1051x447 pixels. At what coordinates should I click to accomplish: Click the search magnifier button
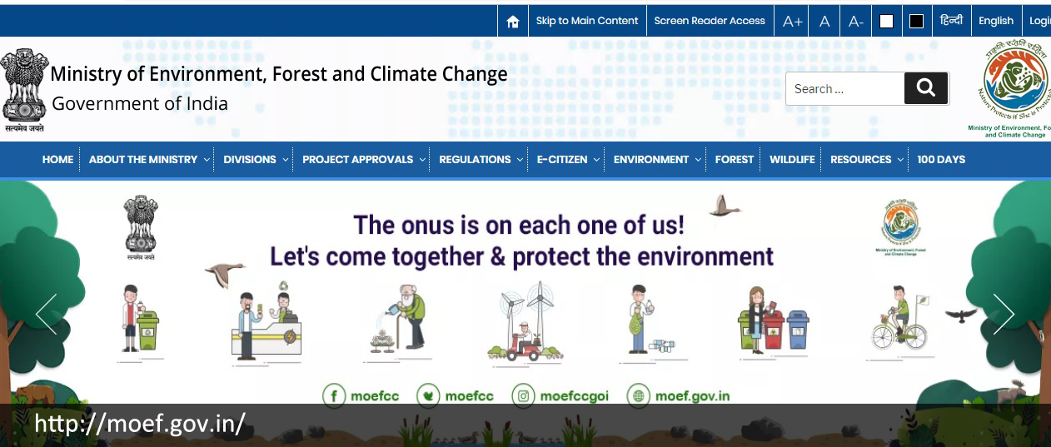tap(926, 88)
